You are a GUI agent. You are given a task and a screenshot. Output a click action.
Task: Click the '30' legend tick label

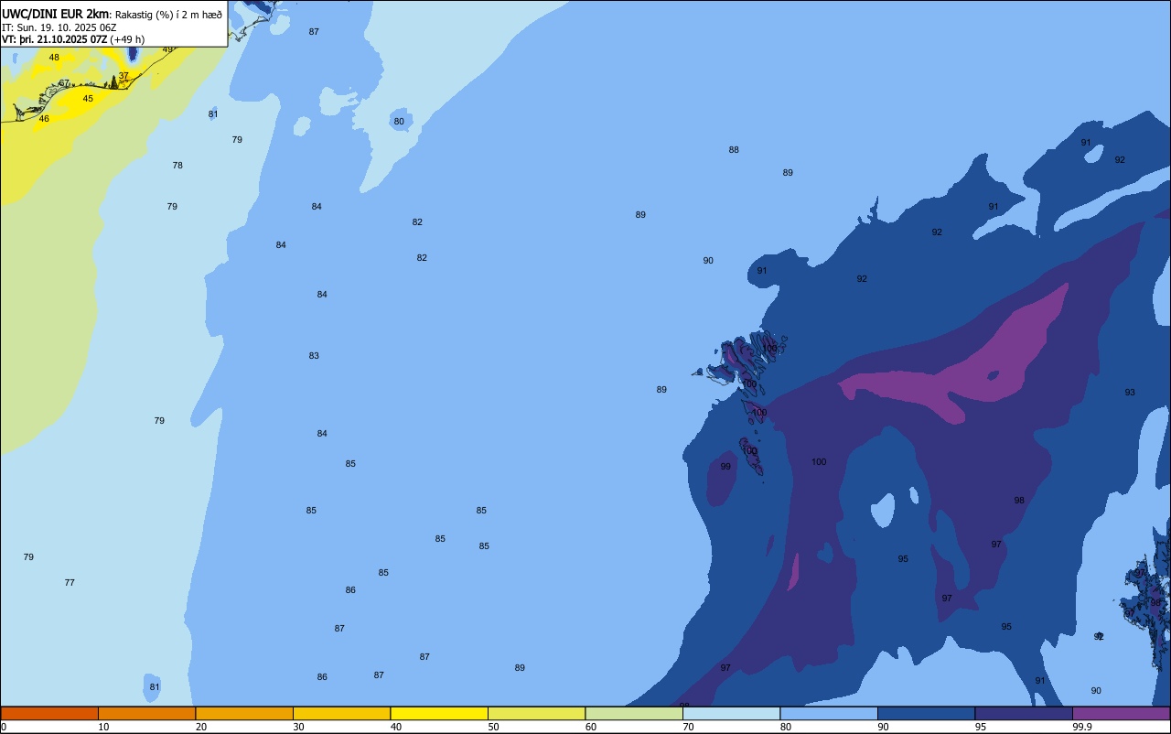coord(298,727)
